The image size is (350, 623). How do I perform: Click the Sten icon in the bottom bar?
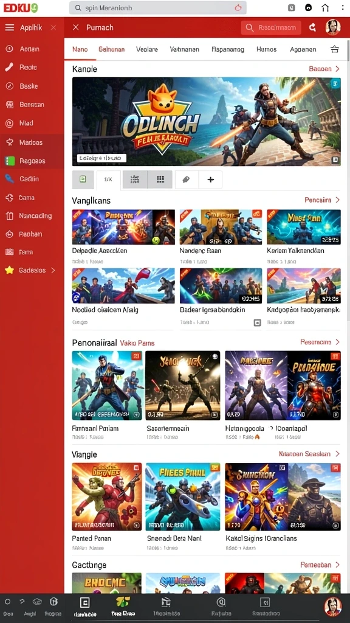pyautogui.click(x=7, y=602)
